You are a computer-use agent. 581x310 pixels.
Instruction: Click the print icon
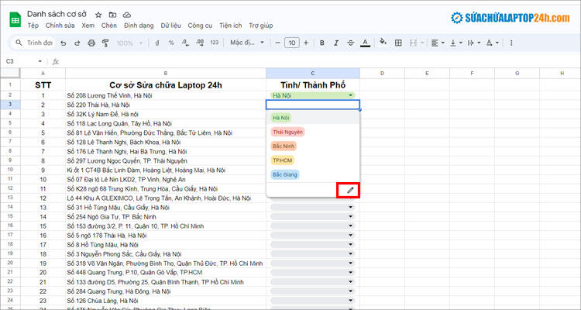[91, 43]
